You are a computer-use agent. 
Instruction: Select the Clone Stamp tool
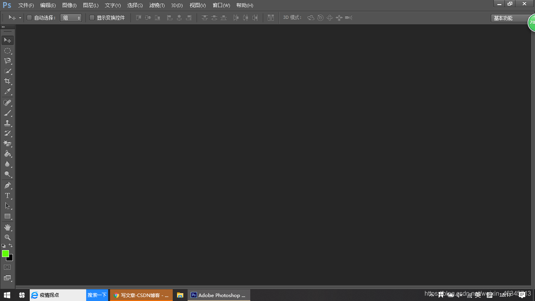tap(7, 123)
